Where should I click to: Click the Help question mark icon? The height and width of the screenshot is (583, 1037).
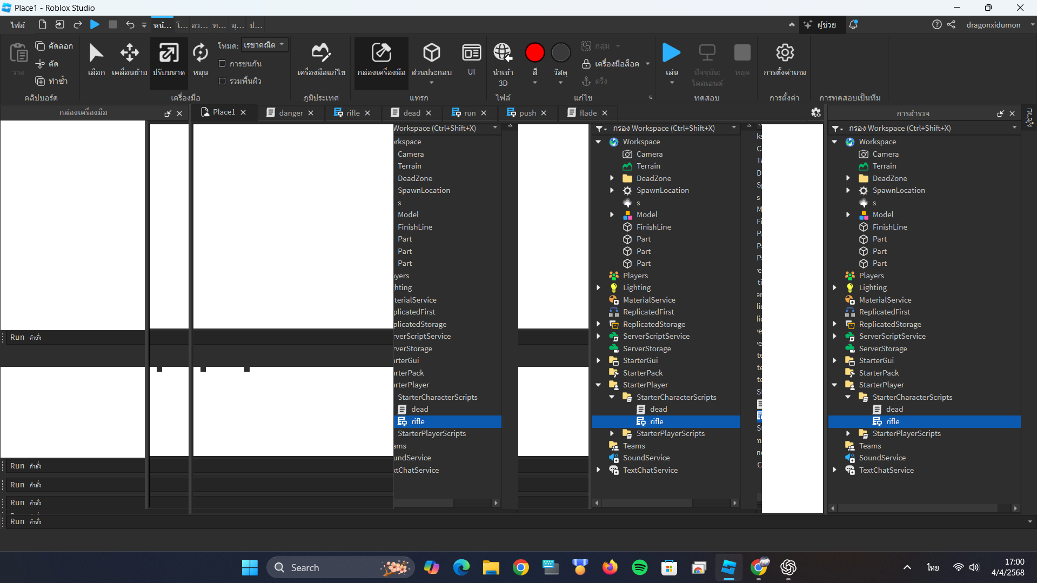(936, 25)
